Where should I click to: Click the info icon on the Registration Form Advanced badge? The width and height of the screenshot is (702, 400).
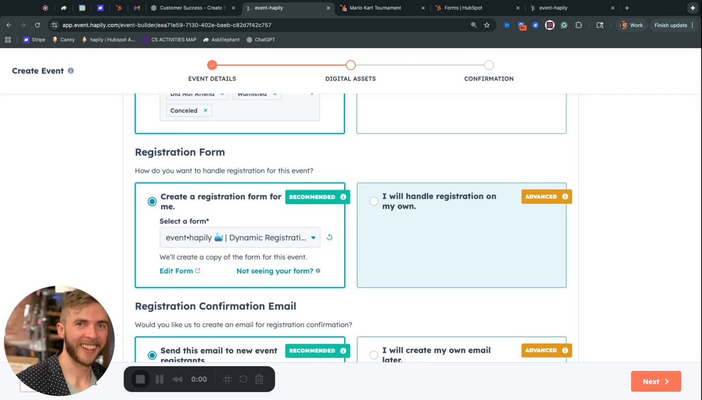565,197
